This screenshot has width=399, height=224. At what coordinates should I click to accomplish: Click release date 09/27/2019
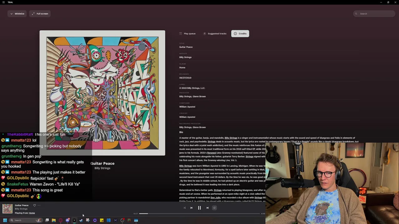pyautogui.click(x=185, y=78)
